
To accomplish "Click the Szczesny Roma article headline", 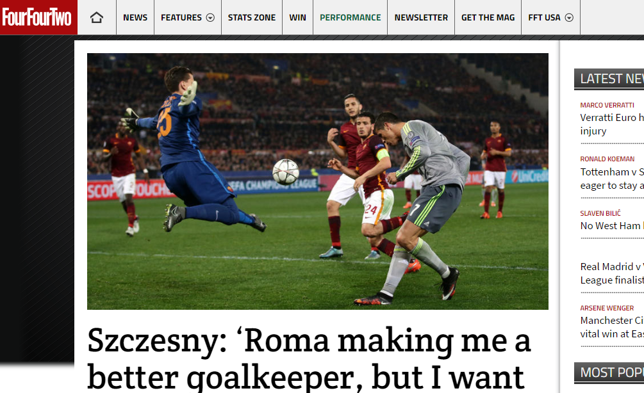I will (x=309, y=359).
